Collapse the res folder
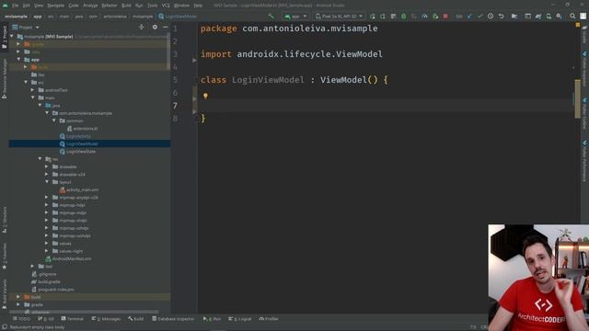The width and height of the screenshot is (589, 331). 40,159
